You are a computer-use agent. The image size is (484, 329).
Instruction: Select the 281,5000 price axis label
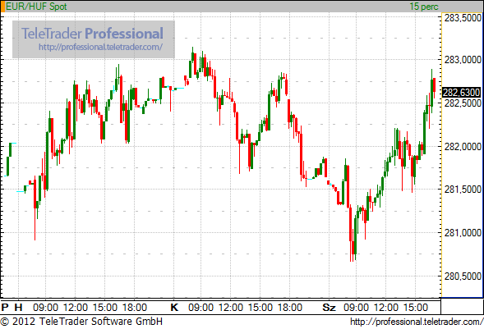pyautogui.click(x=463, y=190)
